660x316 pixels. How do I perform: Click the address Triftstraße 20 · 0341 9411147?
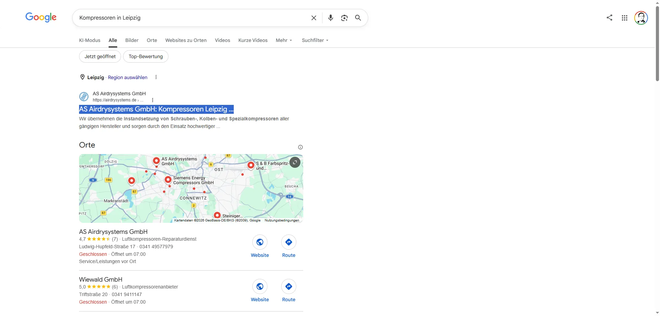click(110, 294)
